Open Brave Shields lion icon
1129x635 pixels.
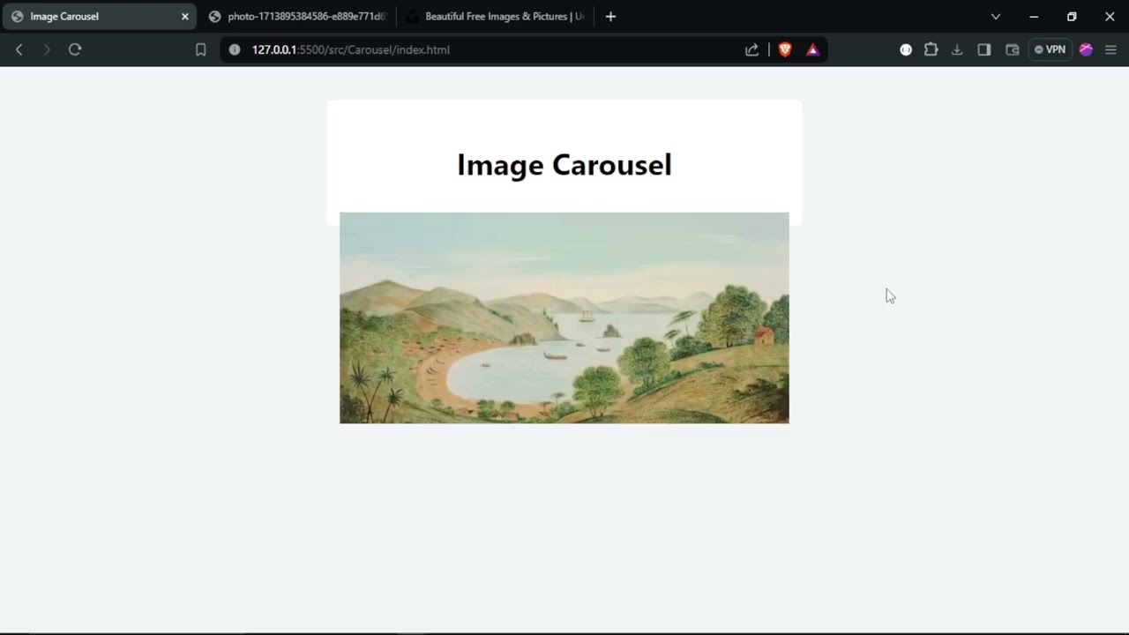click(x=785, y=49)
